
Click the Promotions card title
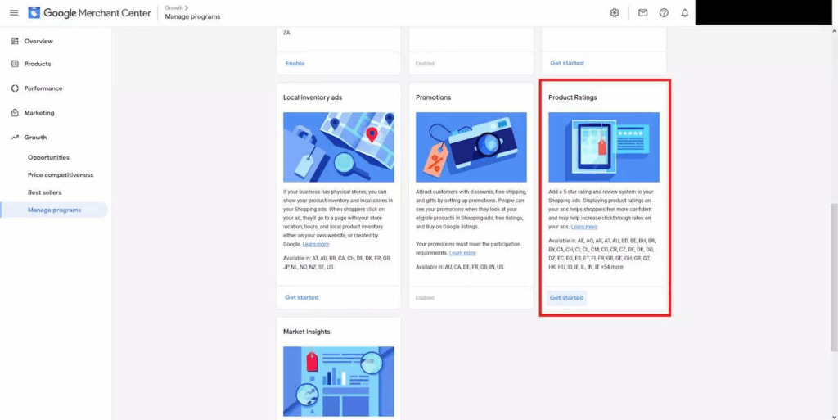click(x=434, y=97)
